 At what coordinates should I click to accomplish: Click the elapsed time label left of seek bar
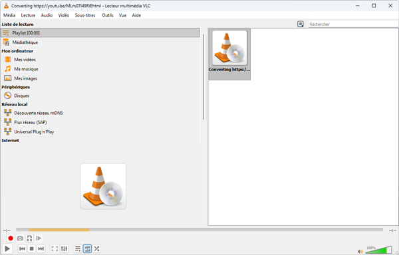[7, 230]
